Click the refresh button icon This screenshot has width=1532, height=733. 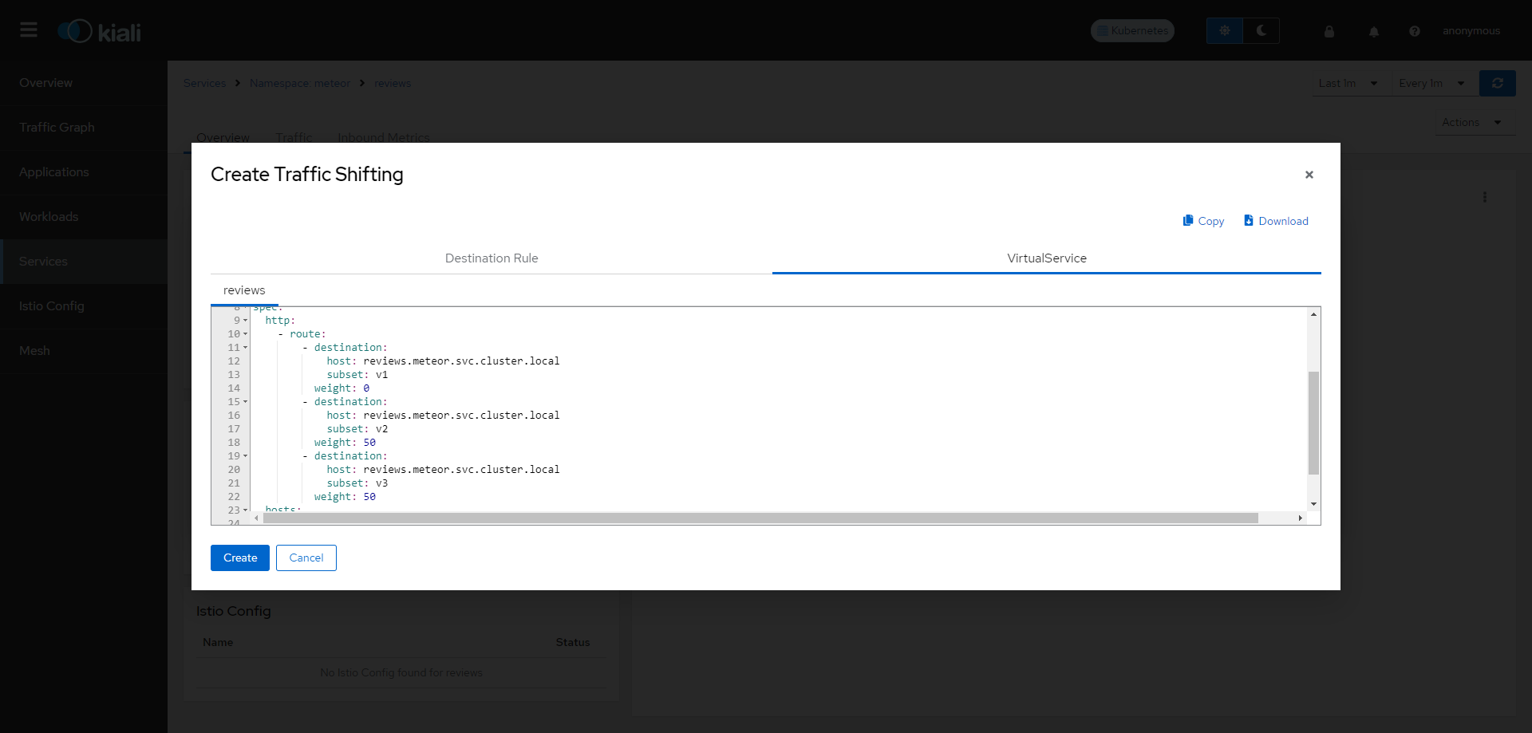coord(1498,83)
